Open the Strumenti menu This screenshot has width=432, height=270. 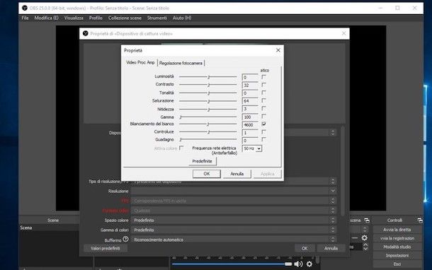(157, 18)
